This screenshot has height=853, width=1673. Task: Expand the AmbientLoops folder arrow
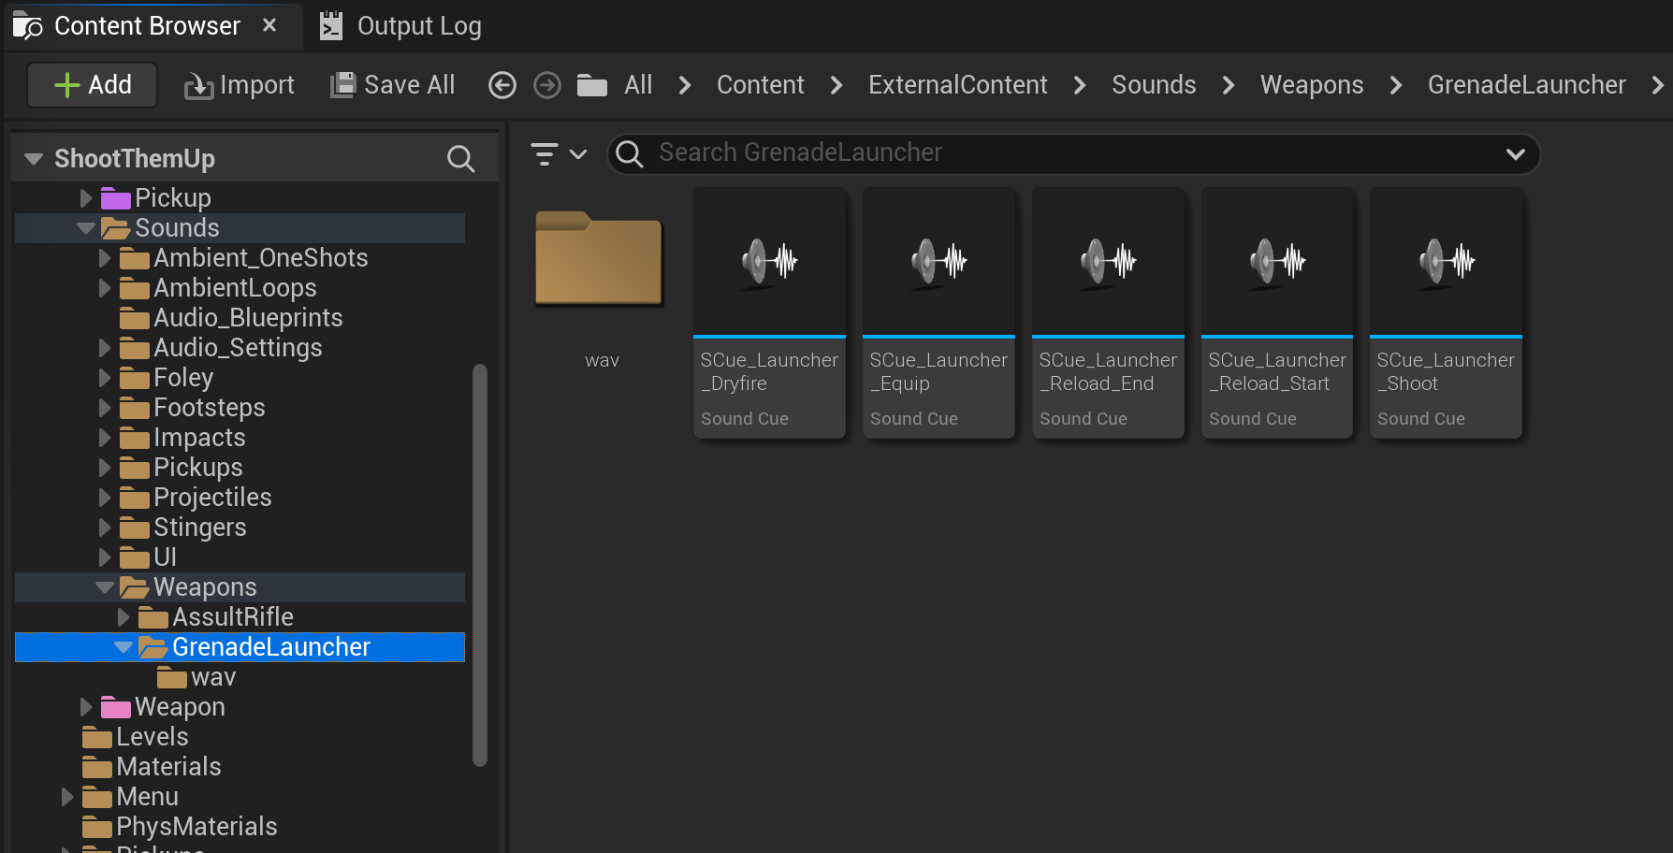click(x=105, y=288)
